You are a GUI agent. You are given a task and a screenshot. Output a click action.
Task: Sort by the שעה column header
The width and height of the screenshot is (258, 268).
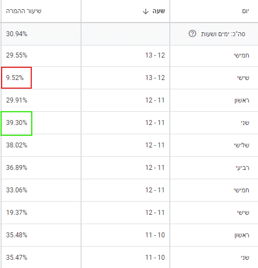(159, 11)
